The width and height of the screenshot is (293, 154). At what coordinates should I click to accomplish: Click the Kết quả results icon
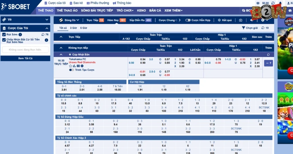click(219, 20)
